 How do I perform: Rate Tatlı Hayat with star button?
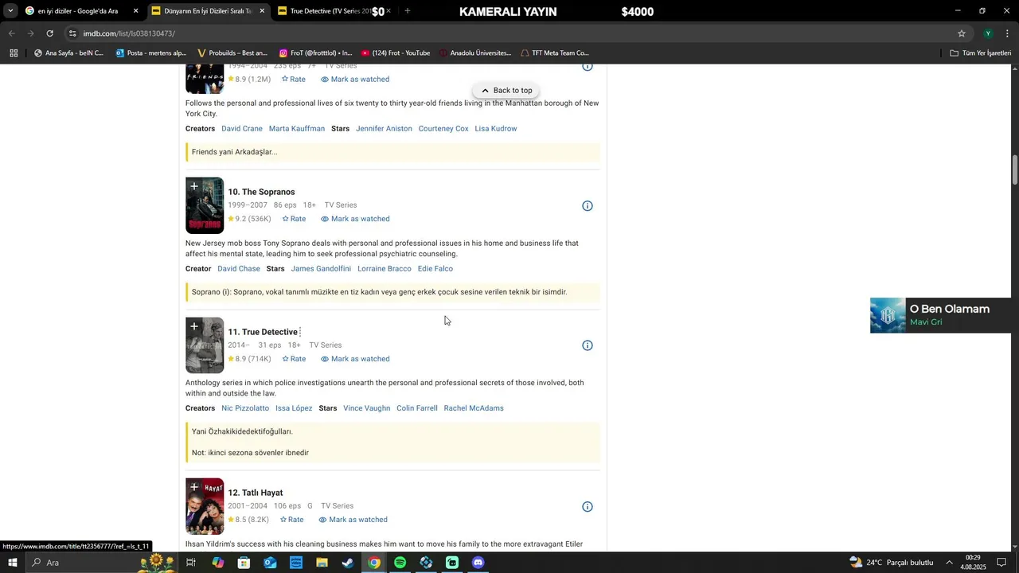click(x=291, y=520)
